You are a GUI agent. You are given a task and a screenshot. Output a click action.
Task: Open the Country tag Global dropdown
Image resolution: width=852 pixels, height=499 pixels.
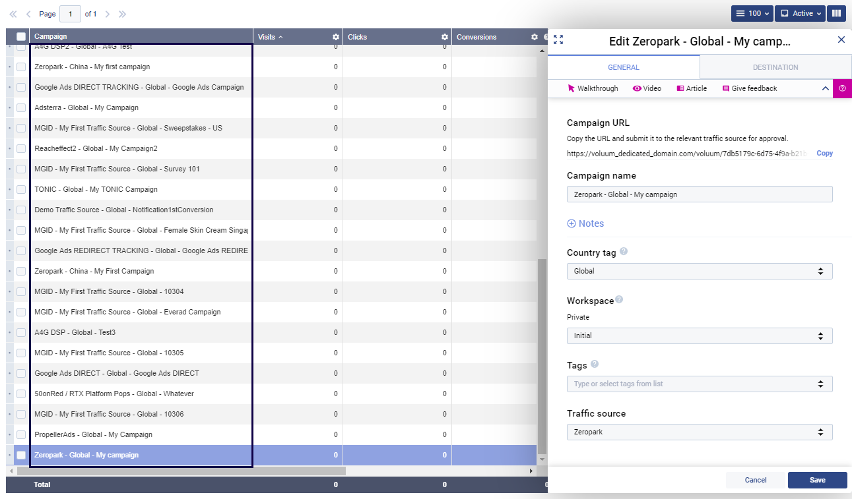699,271
